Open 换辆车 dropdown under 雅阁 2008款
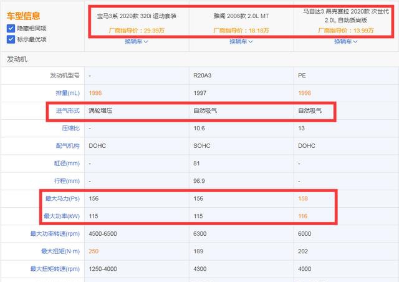Image resolution: width=399 pixels, height=282 pixels. [241, 42]
